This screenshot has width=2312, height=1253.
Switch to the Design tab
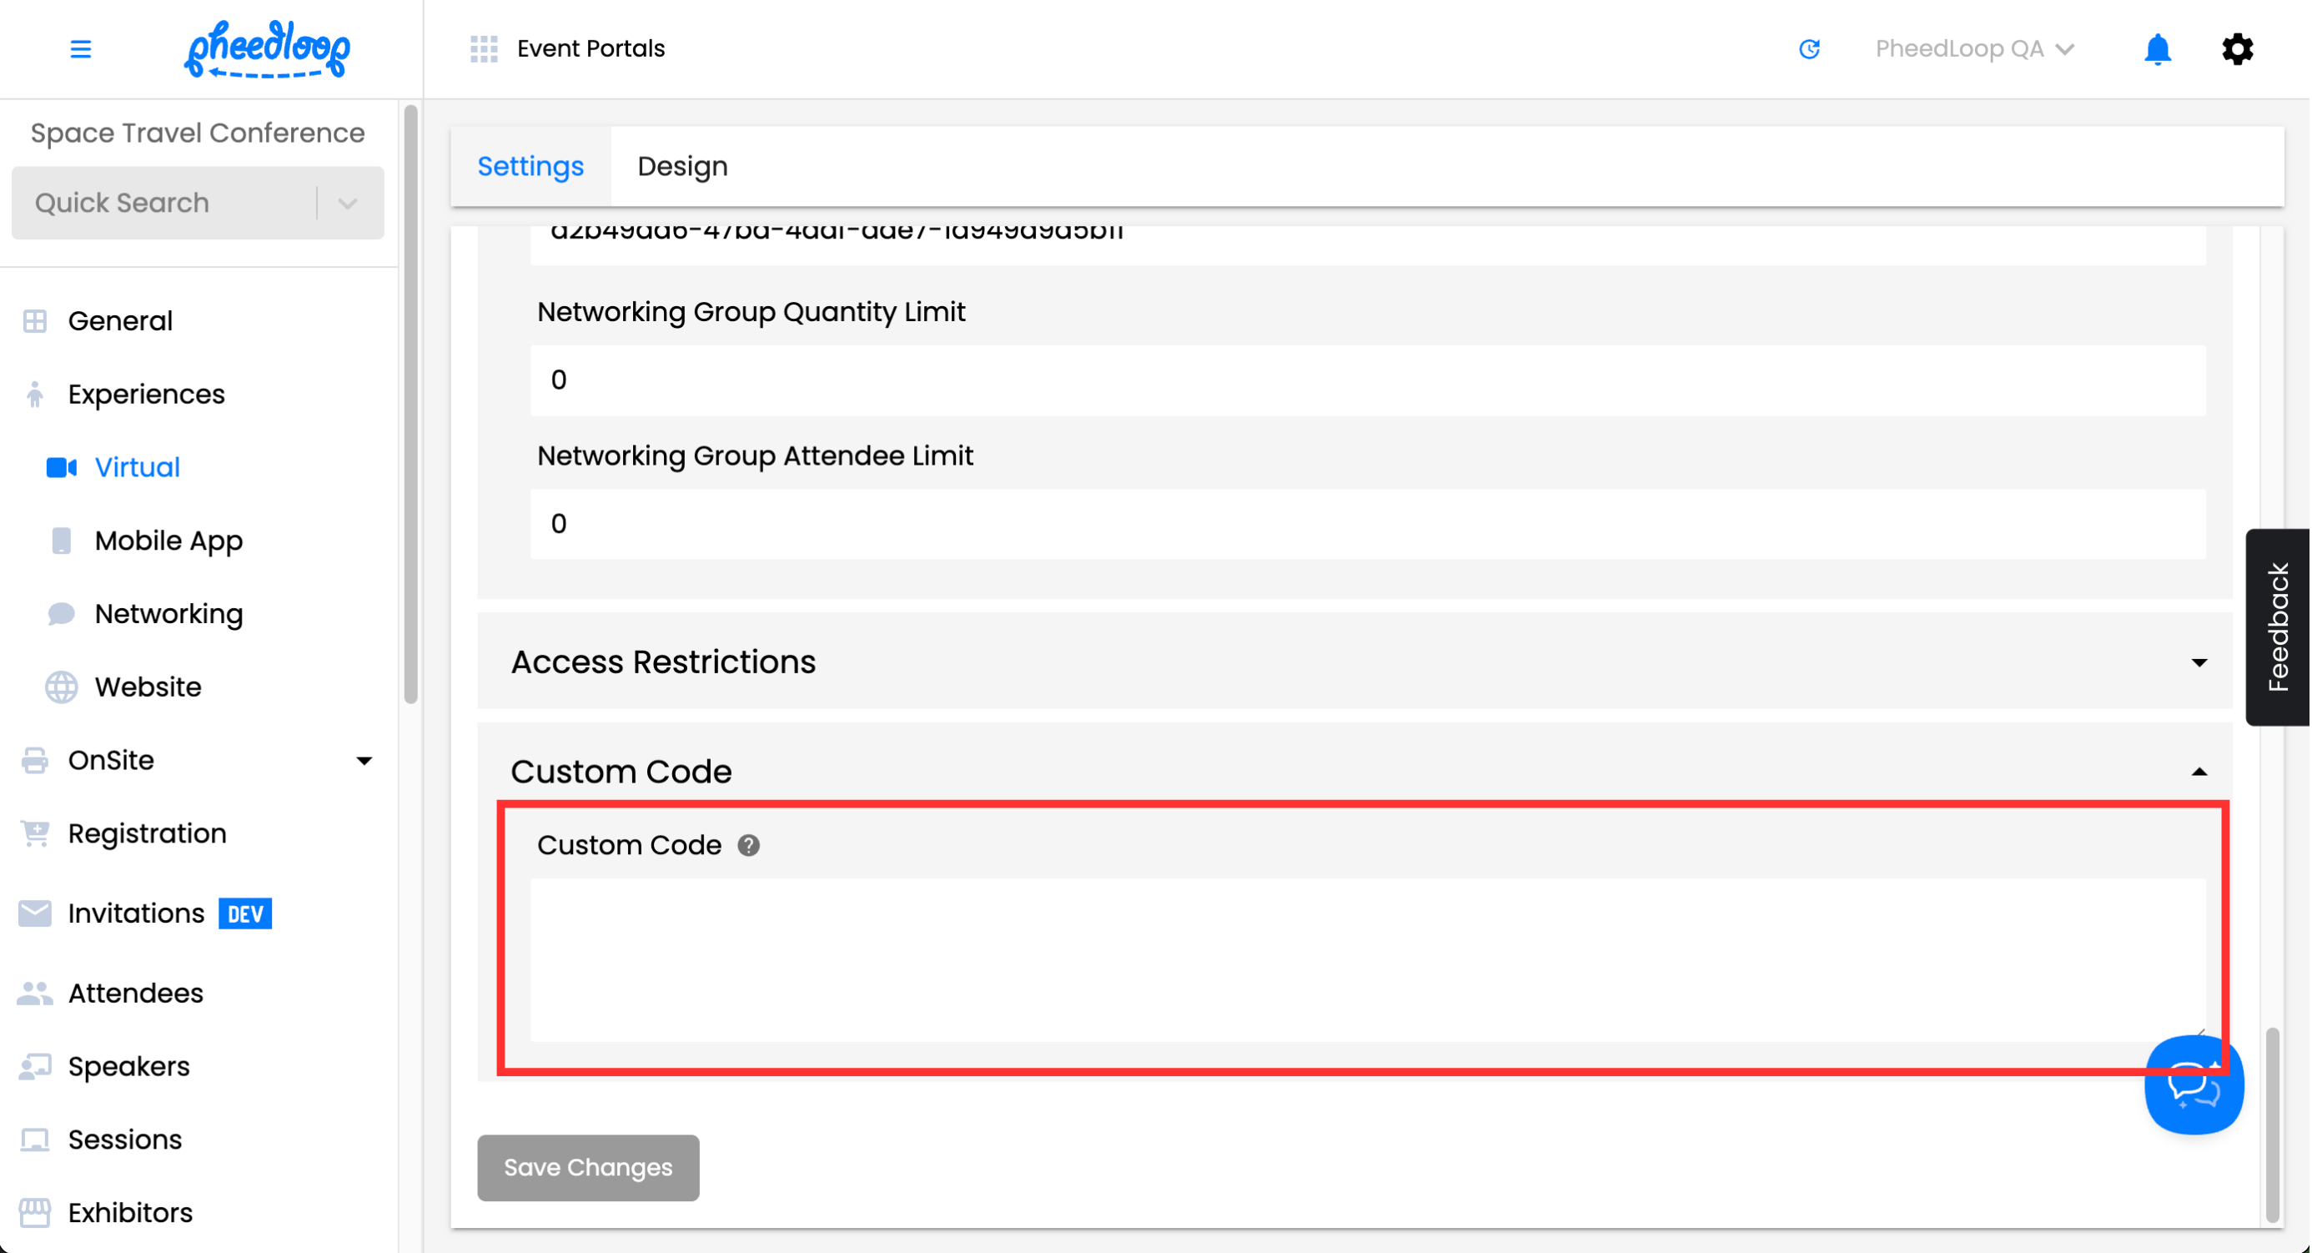[682, 166]
